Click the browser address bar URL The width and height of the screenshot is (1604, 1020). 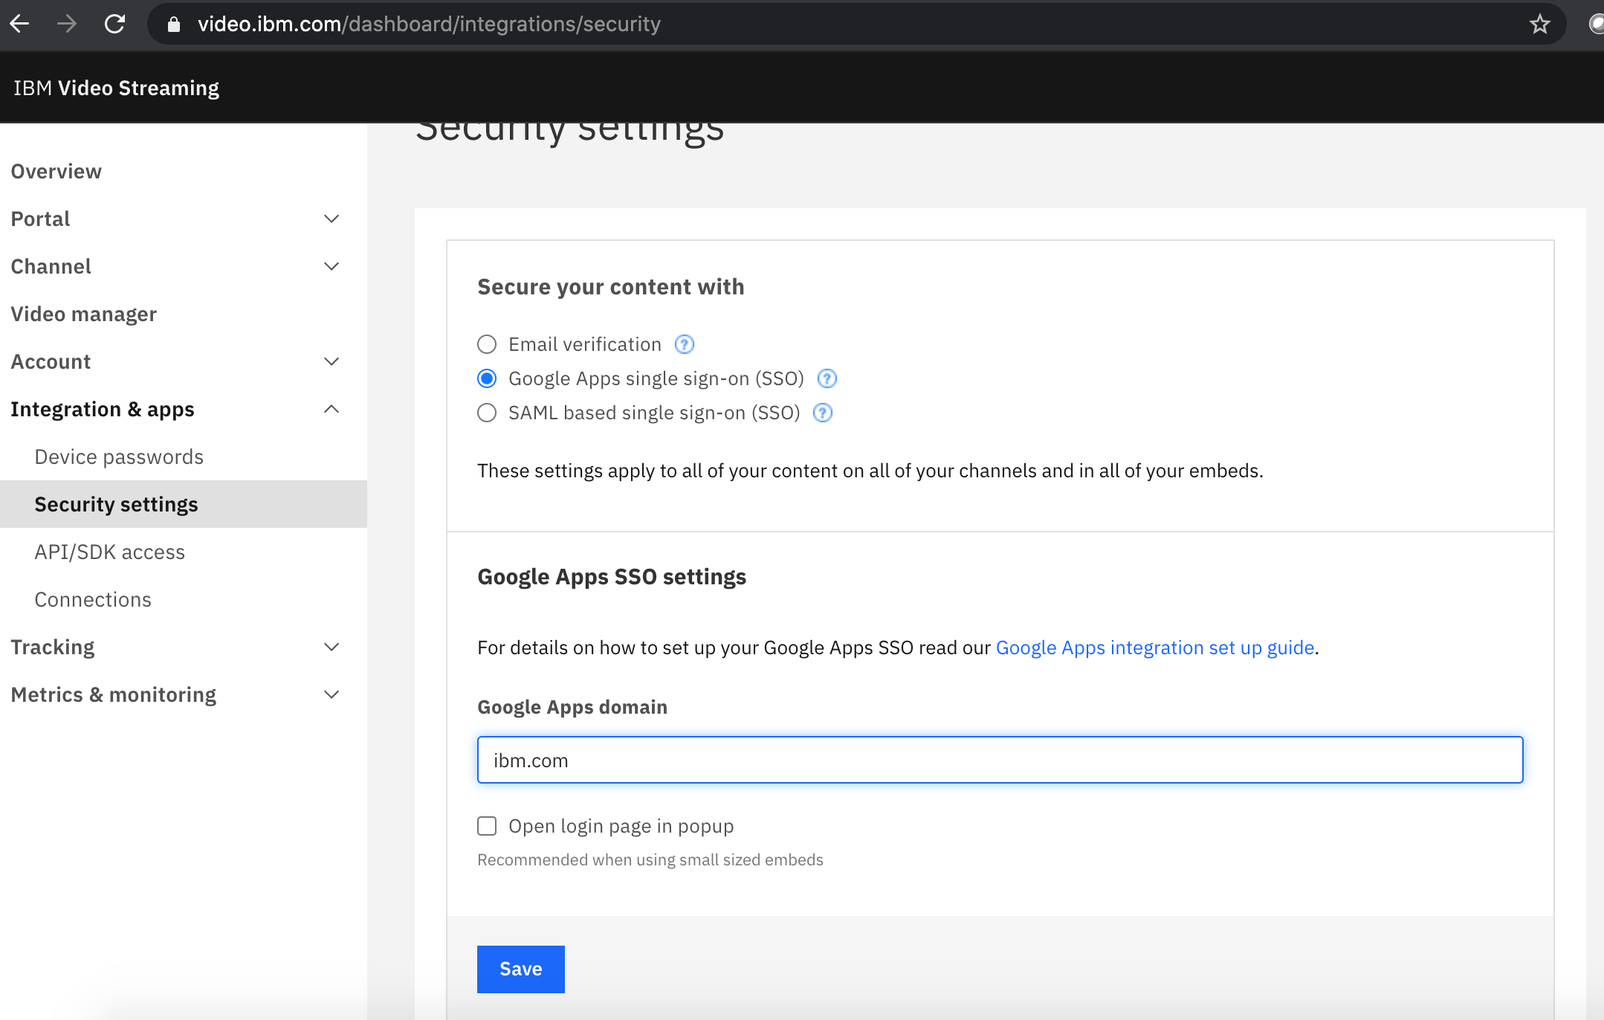429,25
